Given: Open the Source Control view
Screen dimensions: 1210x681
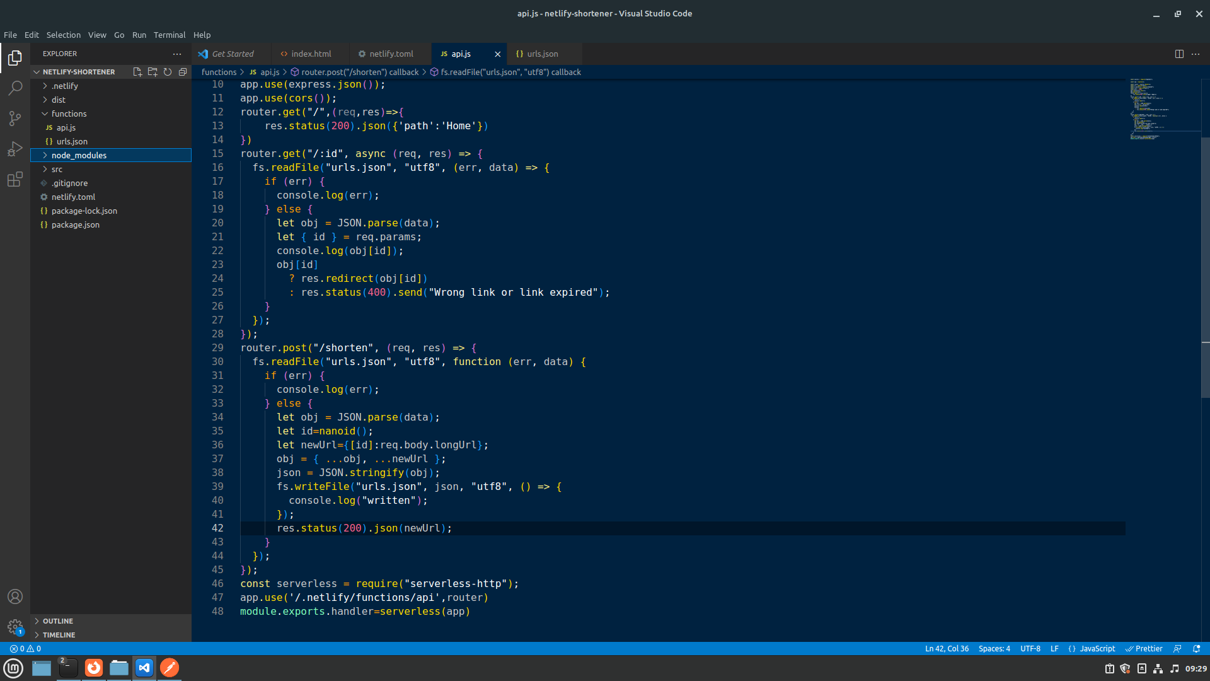Looking at the screenshot, I should [15, 119].
